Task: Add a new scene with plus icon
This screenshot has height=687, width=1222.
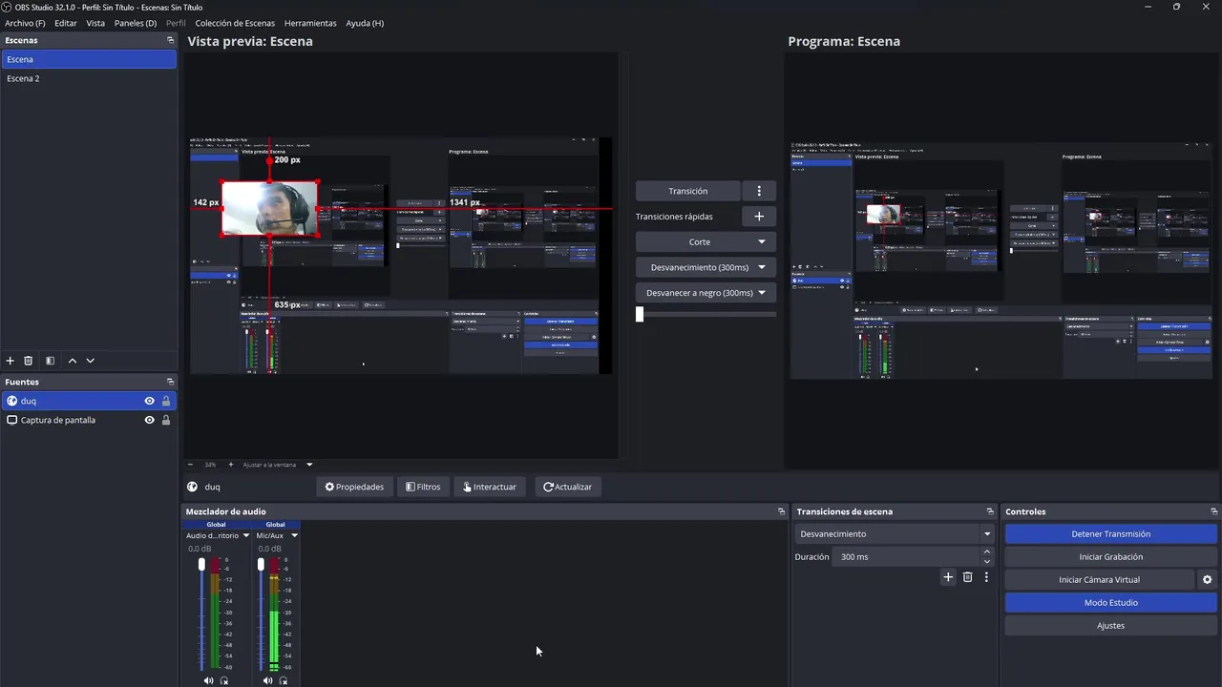Action: click(x=11, y=361)
